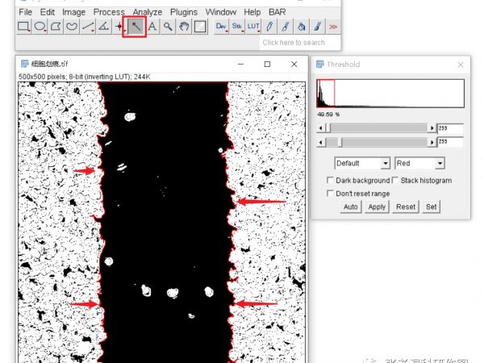This screenshot has height=363, width=484.
Task: Open the Window menu
Action: [221, 12]
